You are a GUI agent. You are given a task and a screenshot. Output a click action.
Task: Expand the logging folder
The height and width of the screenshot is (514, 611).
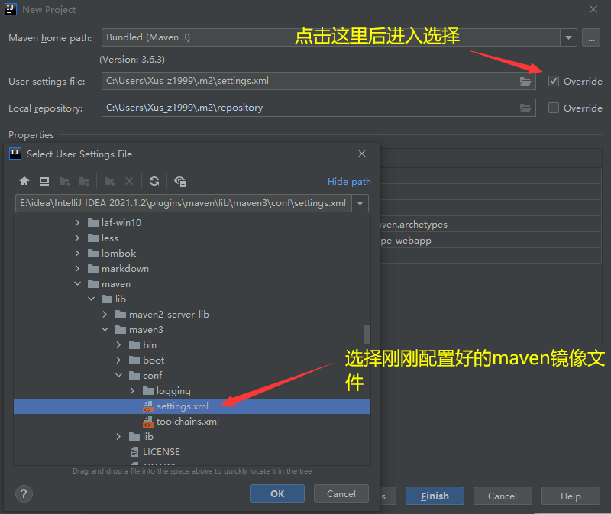(132, 390)
